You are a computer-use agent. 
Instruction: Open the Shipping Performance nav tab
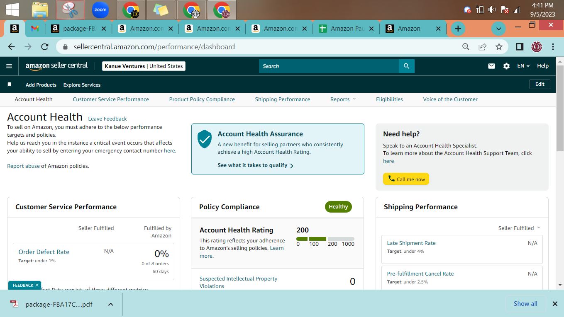283,99
